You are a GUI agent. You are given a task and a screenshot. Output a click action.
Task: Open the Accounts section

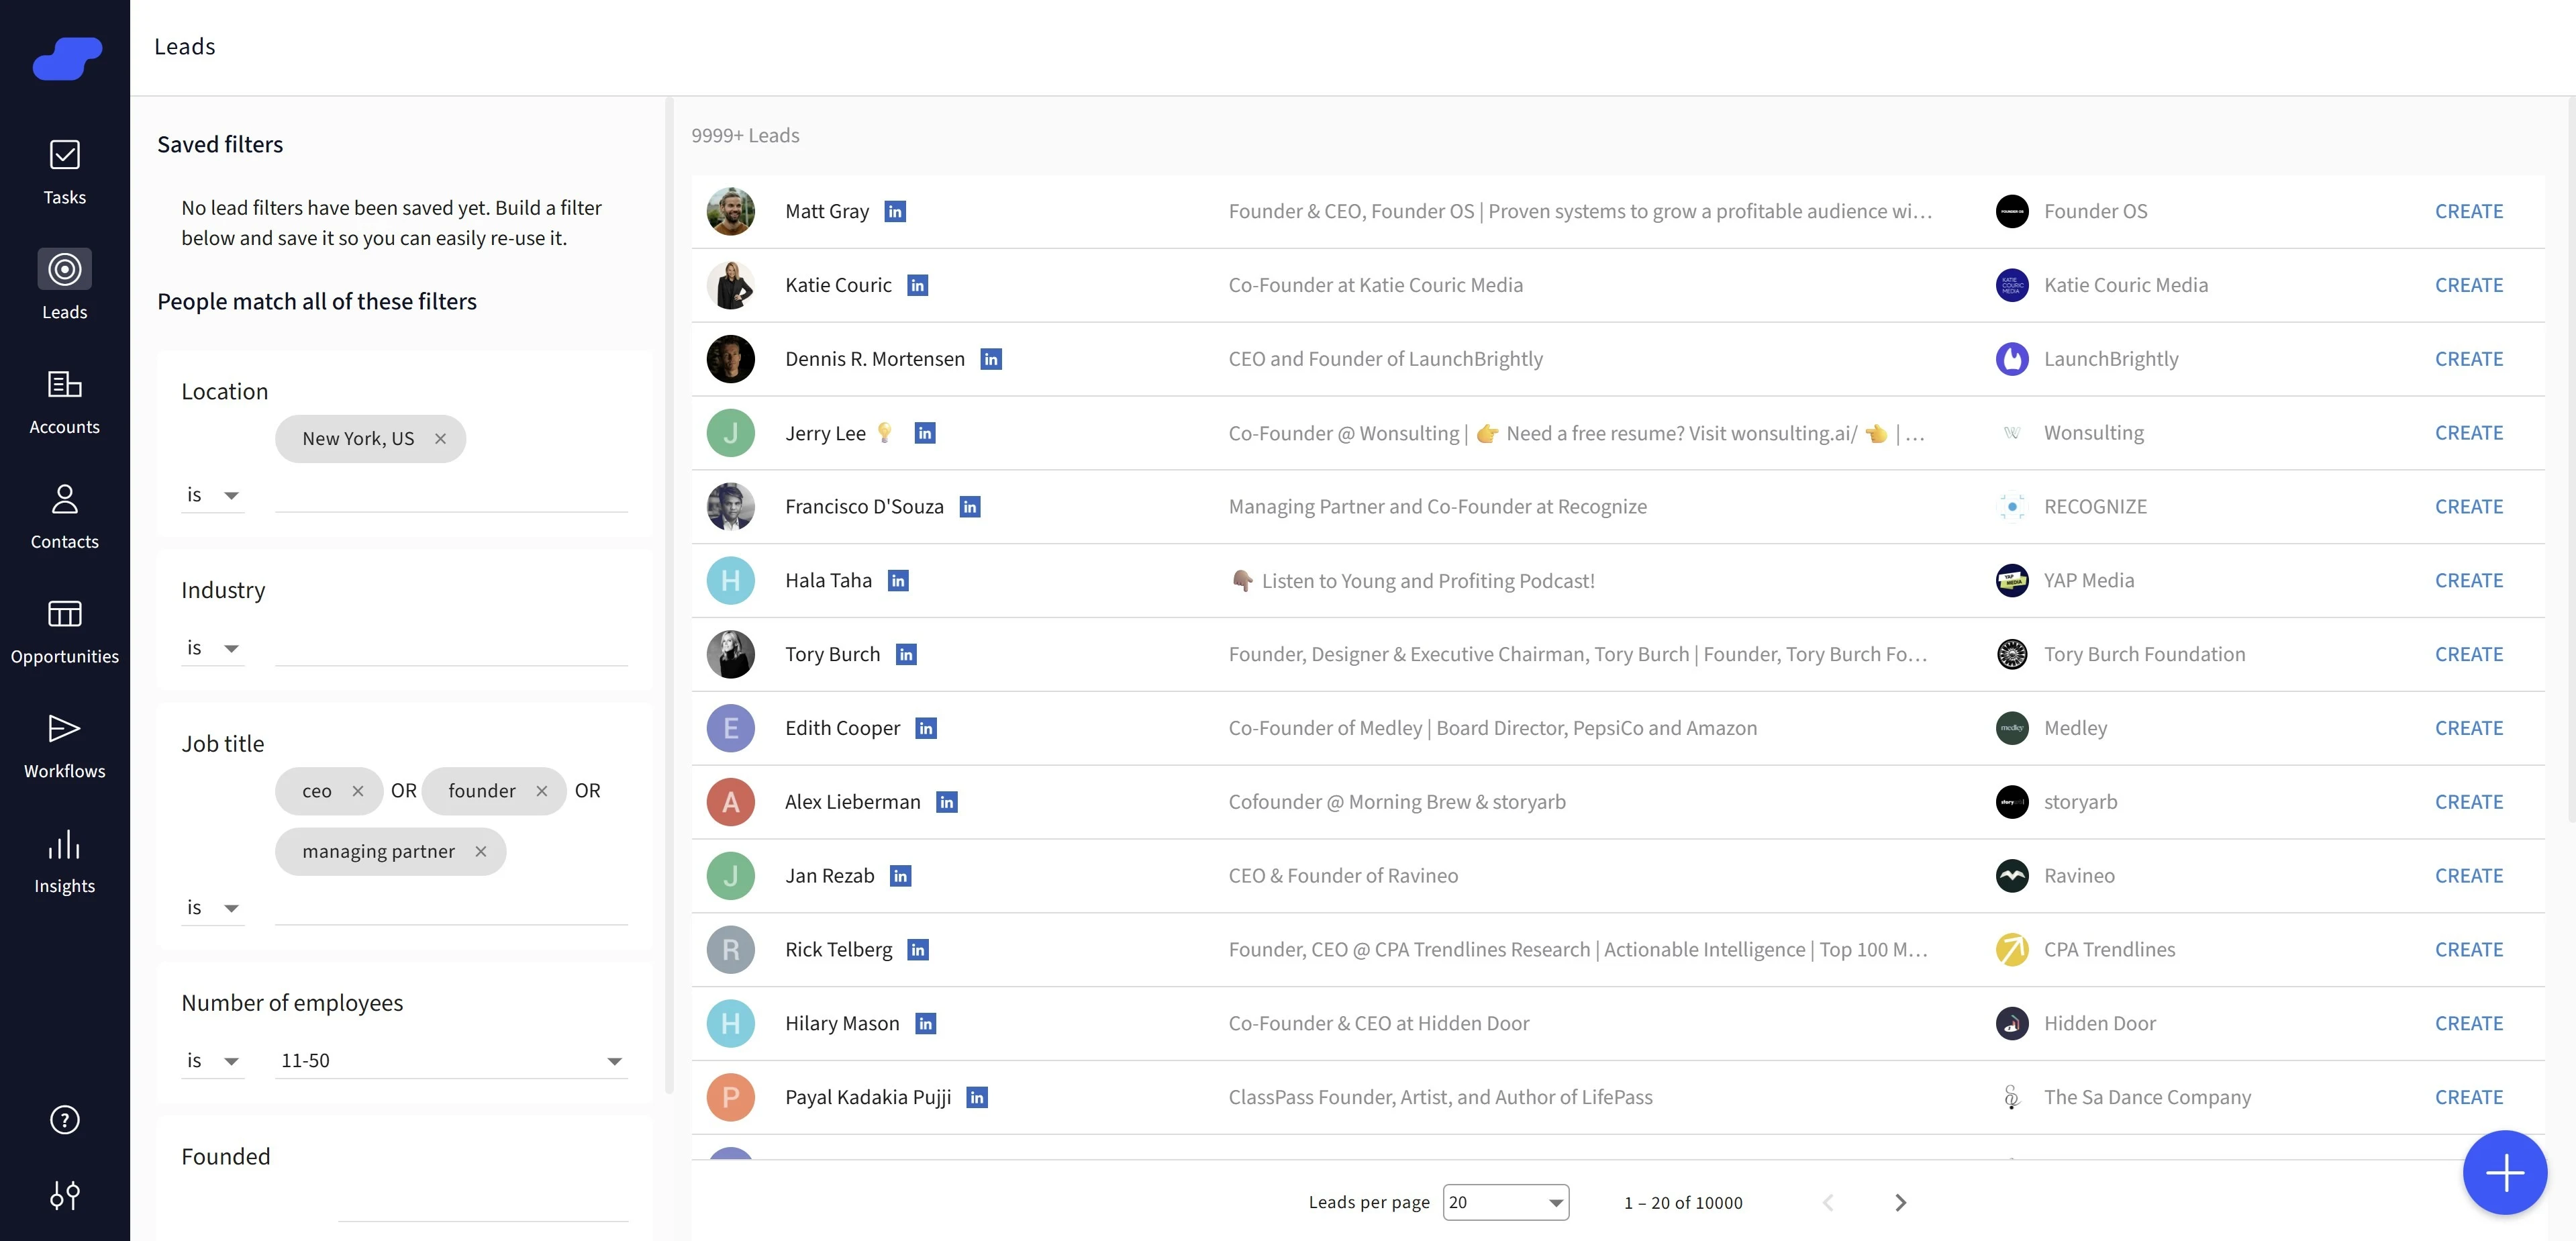(65, 402)
